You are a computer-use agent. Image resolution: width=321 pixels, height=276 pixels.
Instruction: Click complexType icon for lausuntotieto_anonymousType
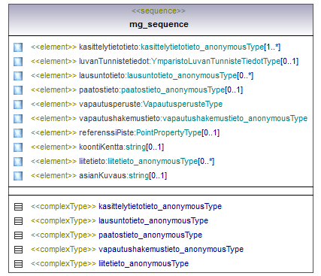pyautogui.click(x=18, y=221)
